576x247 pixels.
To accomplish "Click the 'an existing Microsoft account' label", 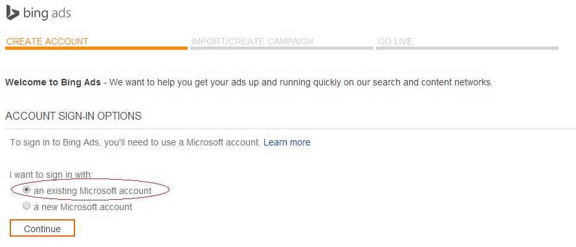I will pyautogui.click(x=93, y=191).
